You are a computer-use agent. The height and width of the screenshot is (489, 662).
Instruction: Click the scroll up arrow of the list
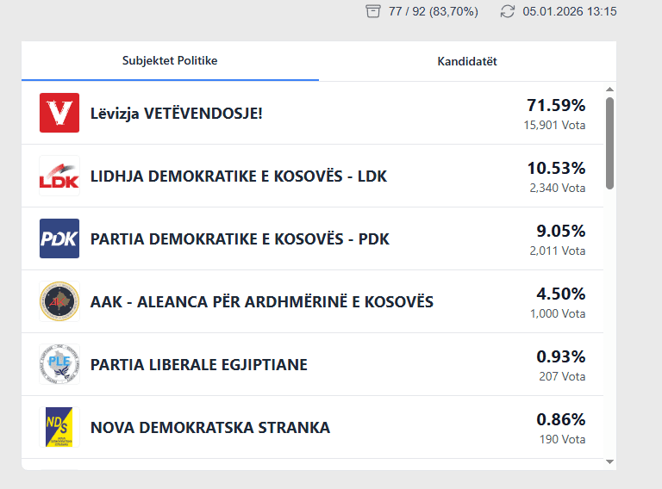[x=609, y=90]
